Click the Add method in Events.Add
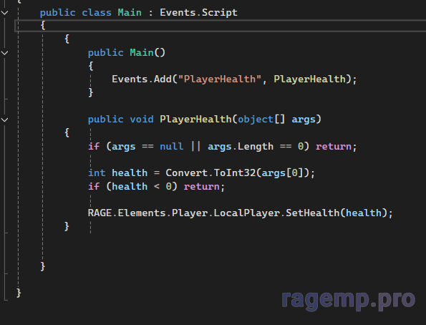This screenshot has width=426, height=325. (163, 79)
